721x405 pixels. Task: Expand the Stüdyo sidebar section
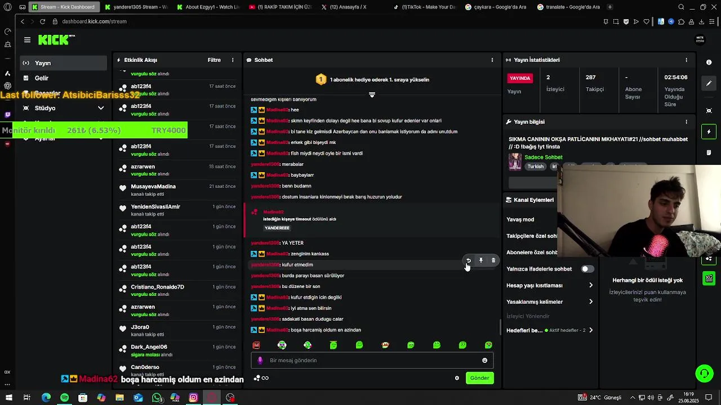pos(63,108)
